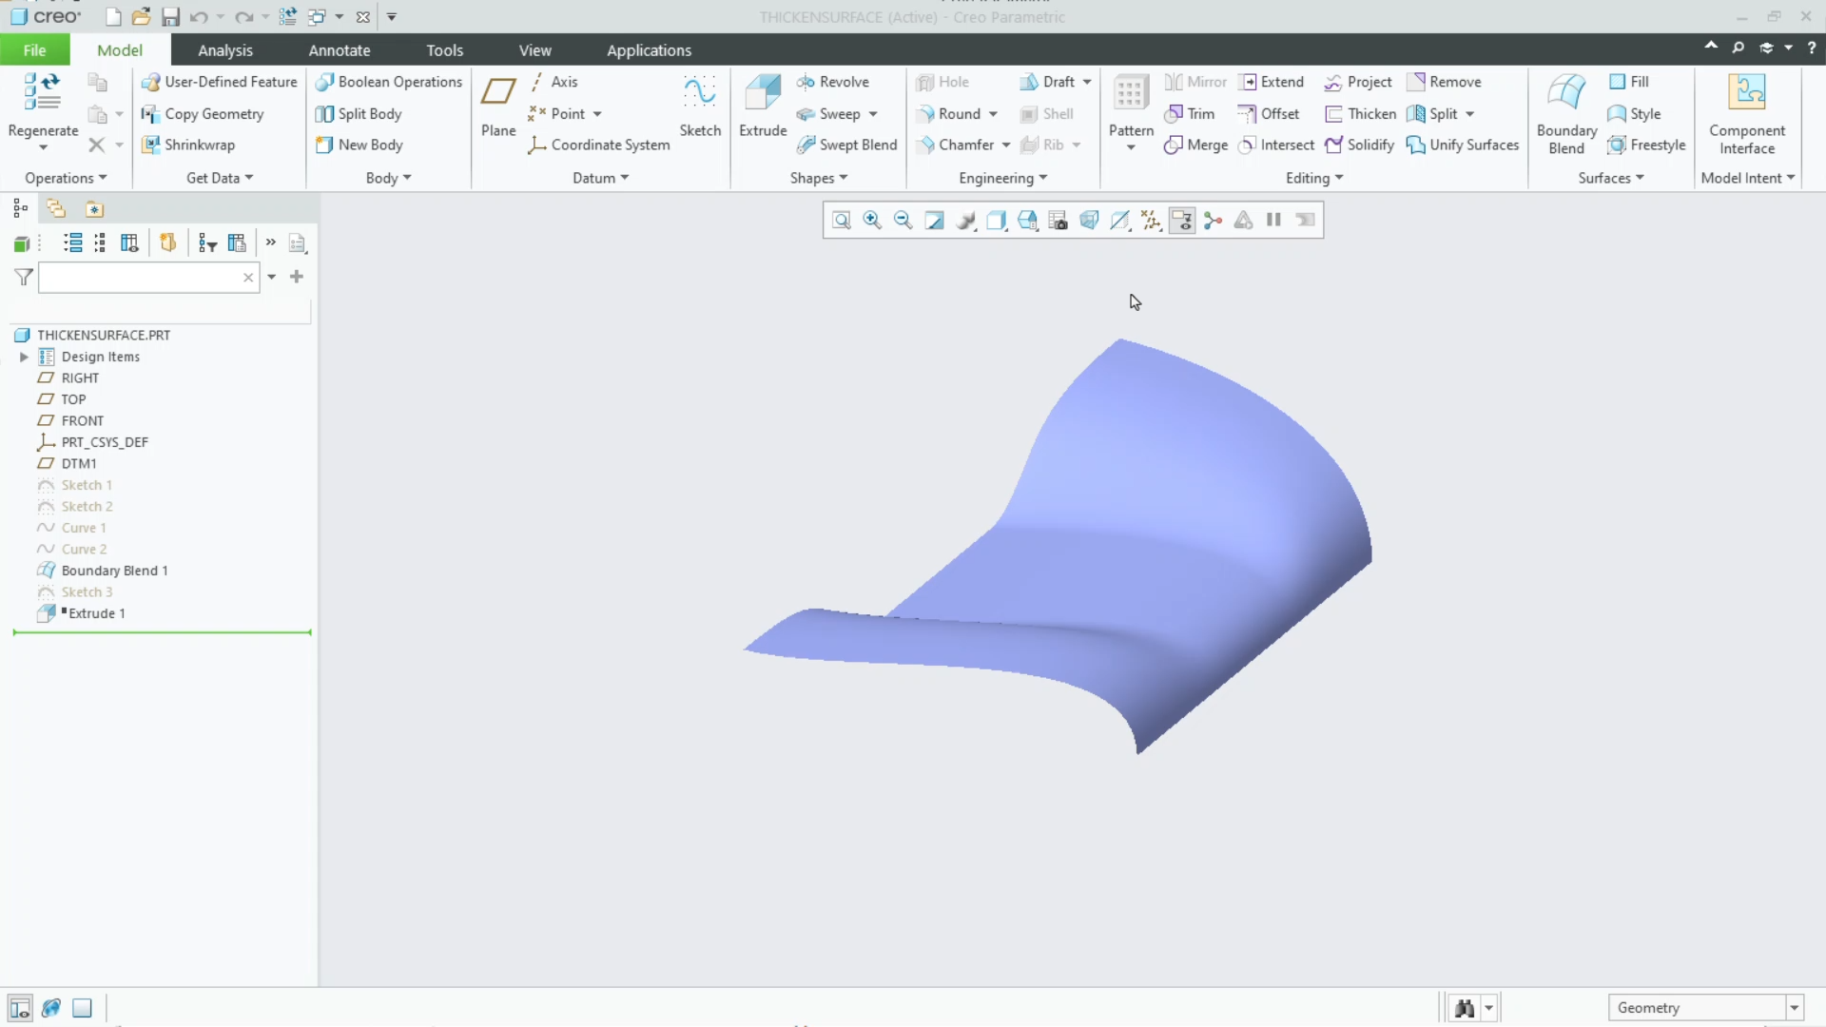The image size is (1826, 1027).
Task: Click the Save icon in quick access toolbar
Action: coord(170,17)
